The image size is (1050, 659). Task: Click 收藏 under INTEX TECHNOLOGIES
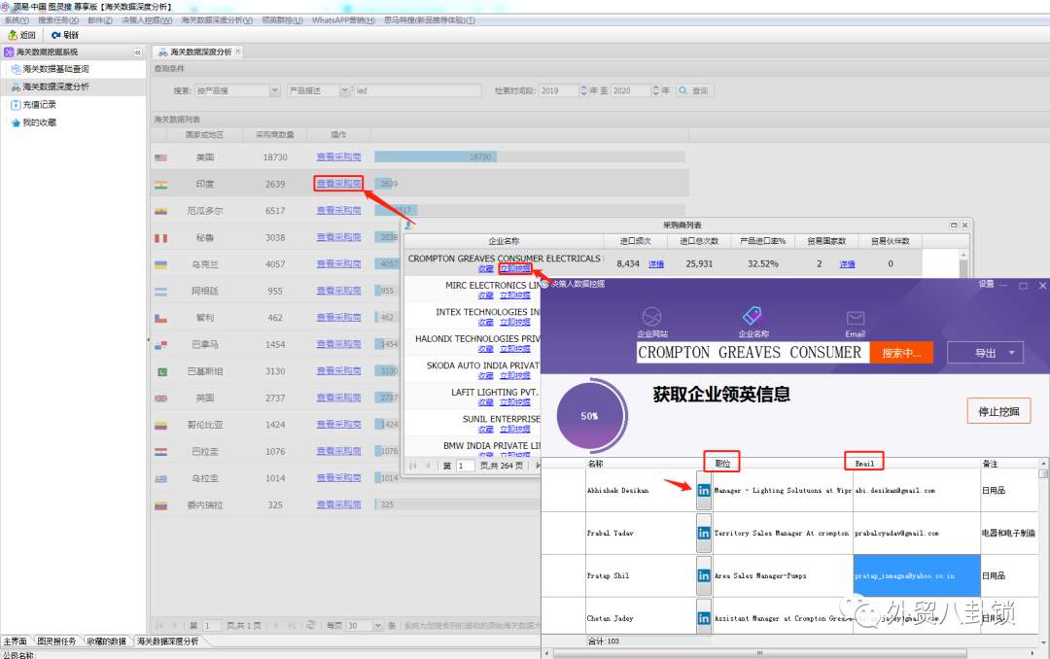tap(486, 322)
